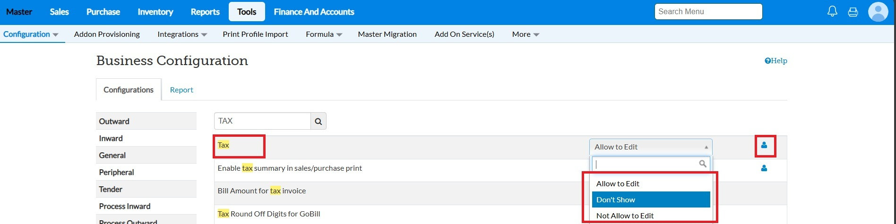896x224 pixels.
Task: Select Peripheral in the left sidebar
Action: pos(117,172)
